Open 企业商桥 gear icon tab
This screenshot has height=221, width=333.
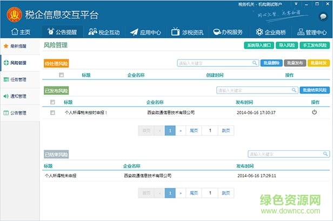259,32
